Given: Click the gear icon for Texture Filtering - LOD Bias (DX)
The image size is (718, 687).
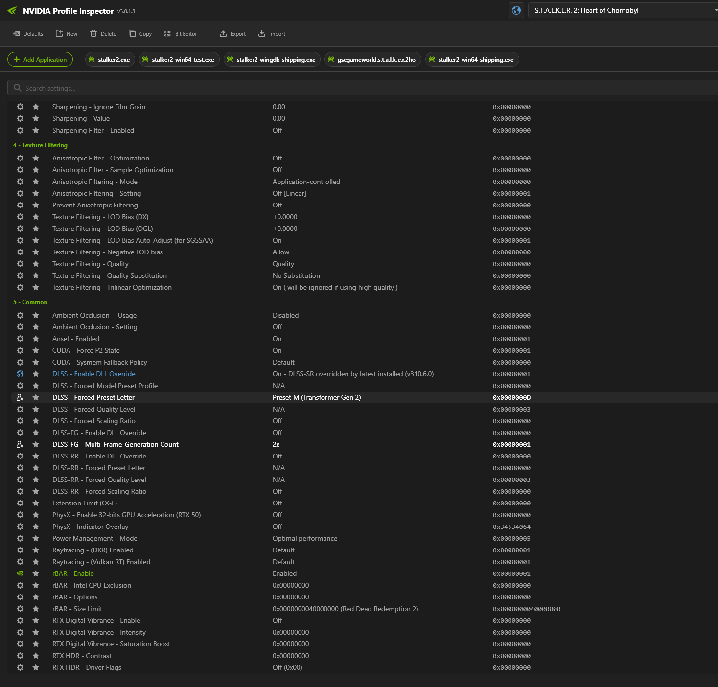Looking at the screenshot, I should 20,217.
